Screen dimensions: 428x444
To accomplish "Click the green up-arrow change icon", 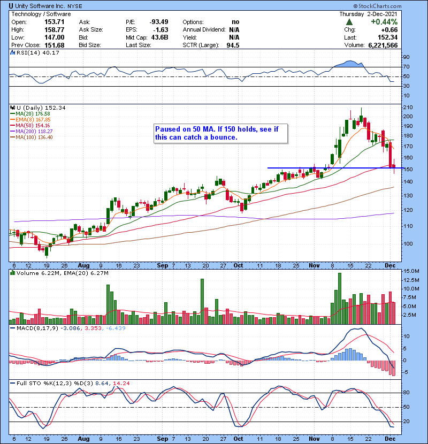I will click(349, 22).
